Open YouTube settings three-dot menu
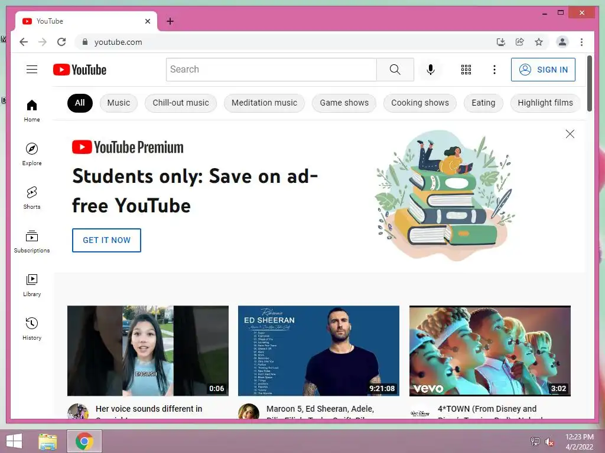Viewport: 605px width, 453px height. coord(495,70)
